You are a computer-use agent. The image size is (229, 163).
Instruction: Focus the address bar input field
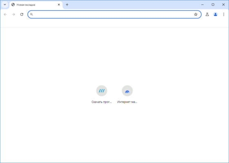114,14
